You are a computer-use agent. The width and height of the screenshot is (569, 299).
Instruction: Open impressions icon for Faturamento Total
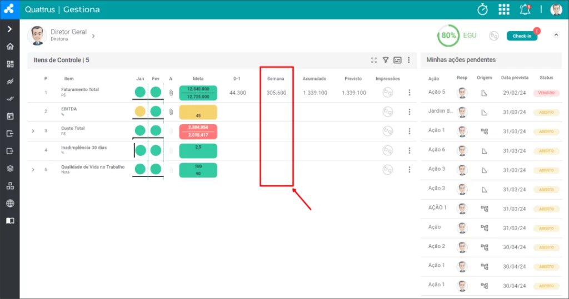point(387,93)
